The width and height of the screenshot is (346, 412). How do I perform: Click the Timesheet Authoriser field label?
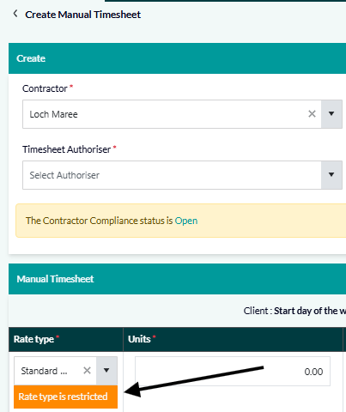coord(67,149)
